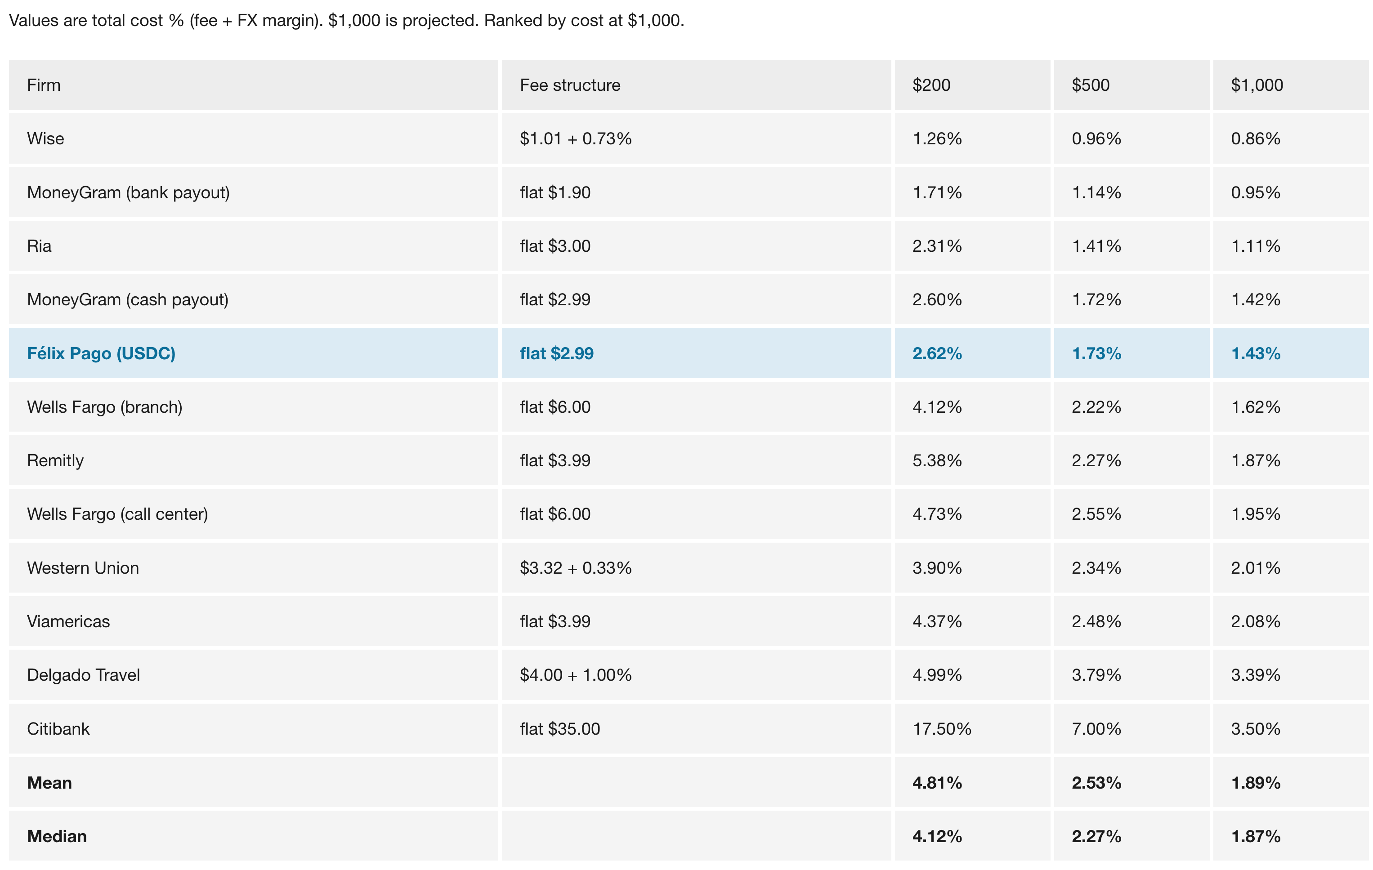The width and height of the screenshot is (1373, 870).
Task: Select Citibank's "flat $35.00" fee cell
Action: click(696, 729)
